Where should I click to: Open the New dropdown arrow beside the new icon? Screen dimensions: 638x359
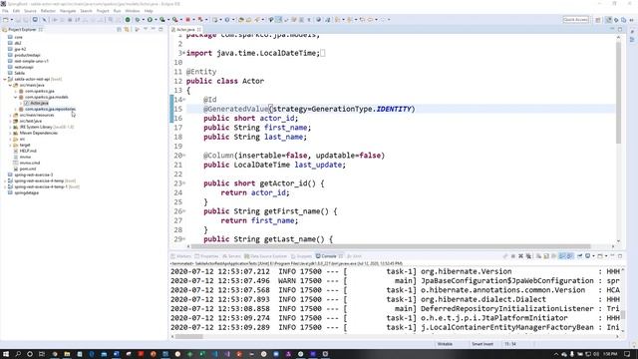(11, 20)
